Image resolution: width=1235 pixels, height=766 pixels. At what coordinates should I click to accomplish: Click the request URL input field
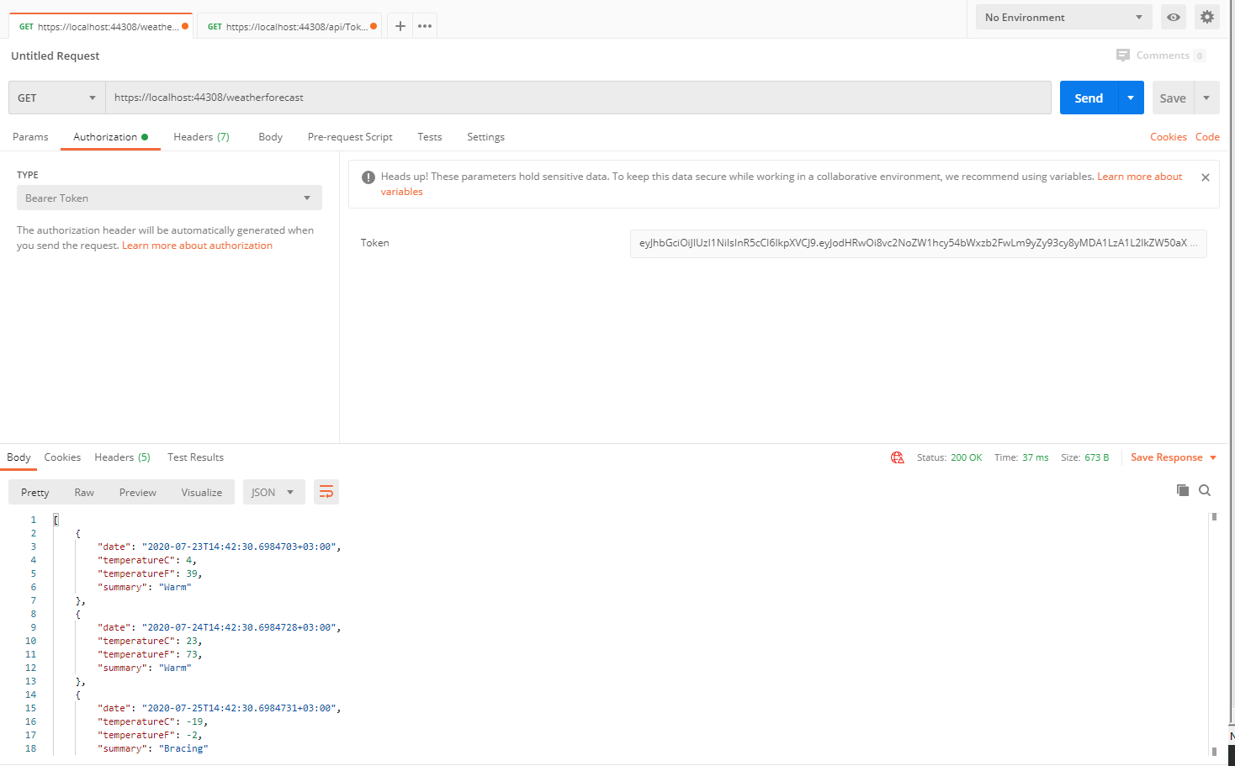578,98
